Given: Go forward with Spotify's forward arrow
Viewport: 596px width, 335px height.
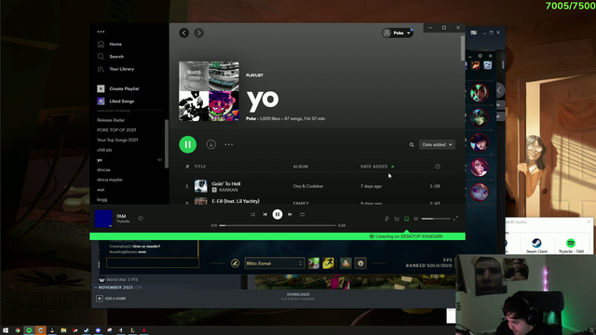Looking at the screenshot, I should click(x=198, y=33).
